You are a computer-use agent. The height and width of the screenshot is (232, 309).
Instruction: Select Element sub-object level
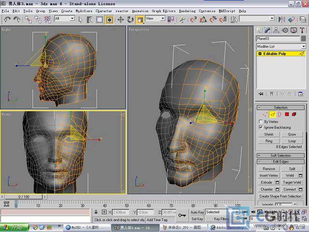[x=294, y=114]
